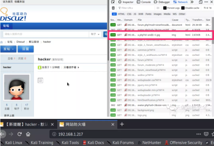Select the XHR request filter
This screenshot has height=146, width=214.
click(140, 14)
